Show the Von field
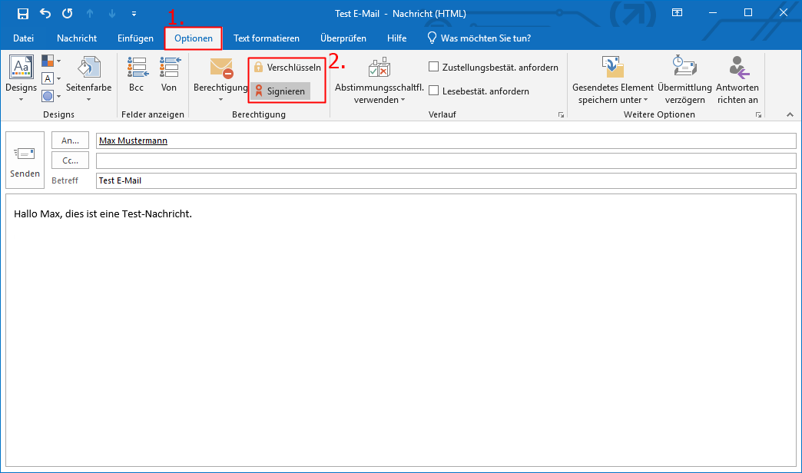This screenshot has height=473, width=802. [169, 75]
